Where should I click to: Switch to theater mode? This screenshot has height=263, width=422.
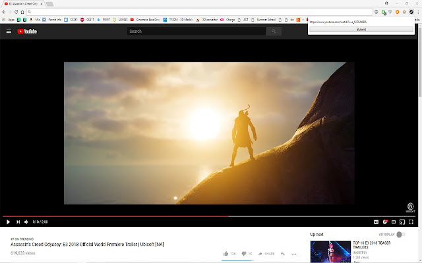[394, 222]
